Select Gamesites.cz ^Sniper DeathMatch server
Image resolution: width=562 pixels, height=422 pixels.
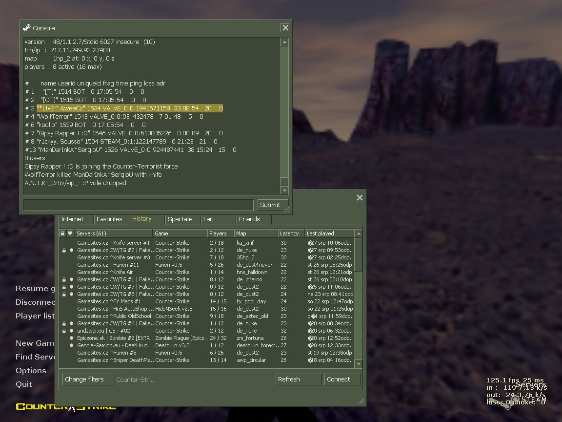[207, 360]
